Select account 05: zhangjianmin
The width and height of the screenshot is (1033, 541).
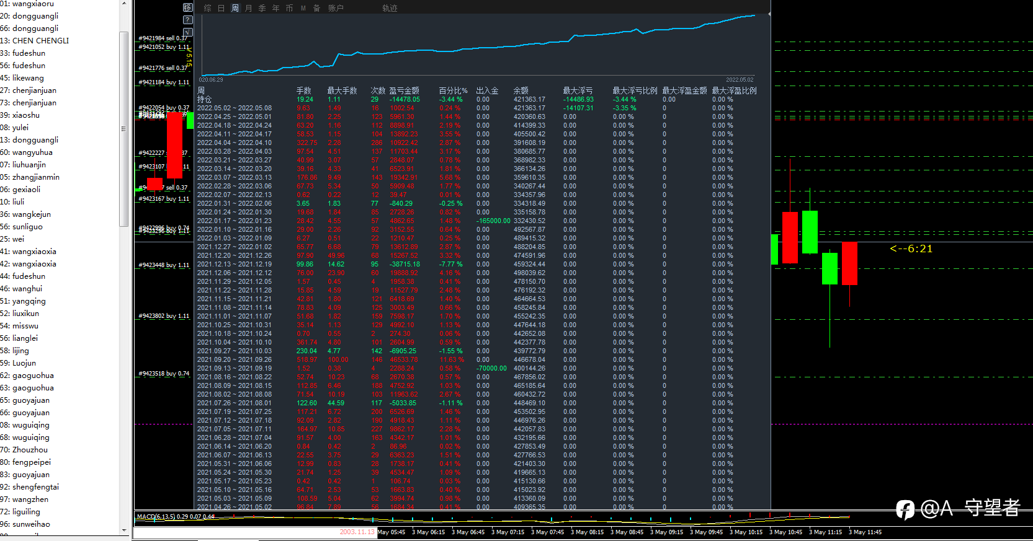(30, 177)
